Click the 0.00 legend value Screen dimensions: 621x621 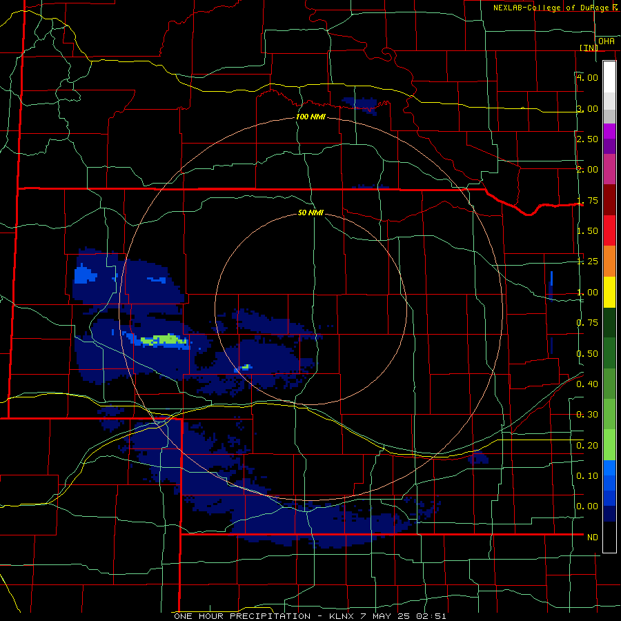587,506
